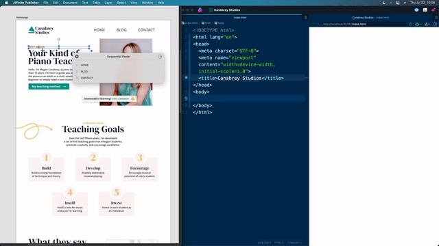Open the View menu
Image resolution: width=439 pixels, height=246 pixels.
[134, 3]
